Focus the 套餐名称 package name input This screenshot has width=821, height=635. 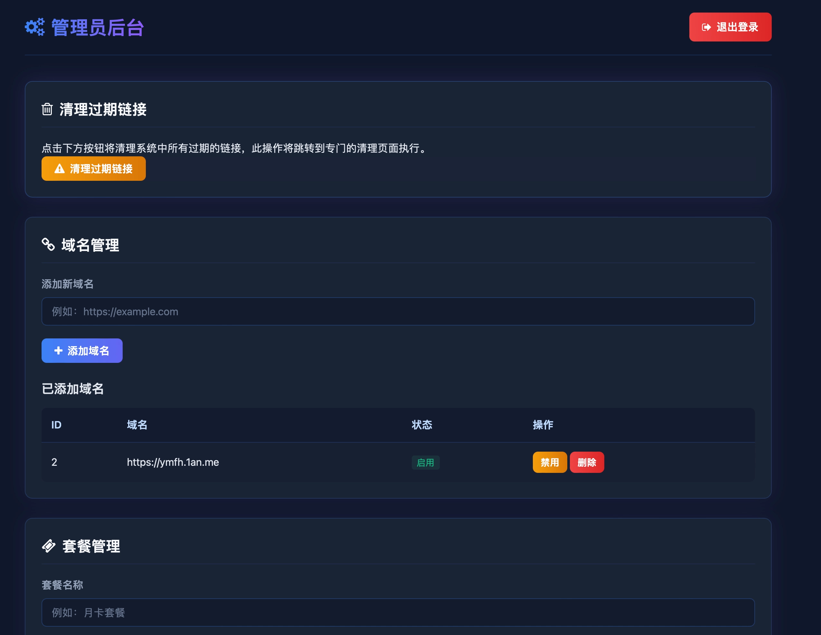coord(398,612)
